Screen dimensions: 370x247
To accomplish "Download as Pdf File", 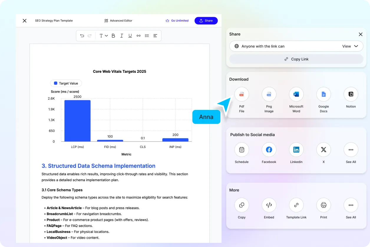I will click(242, 94).
